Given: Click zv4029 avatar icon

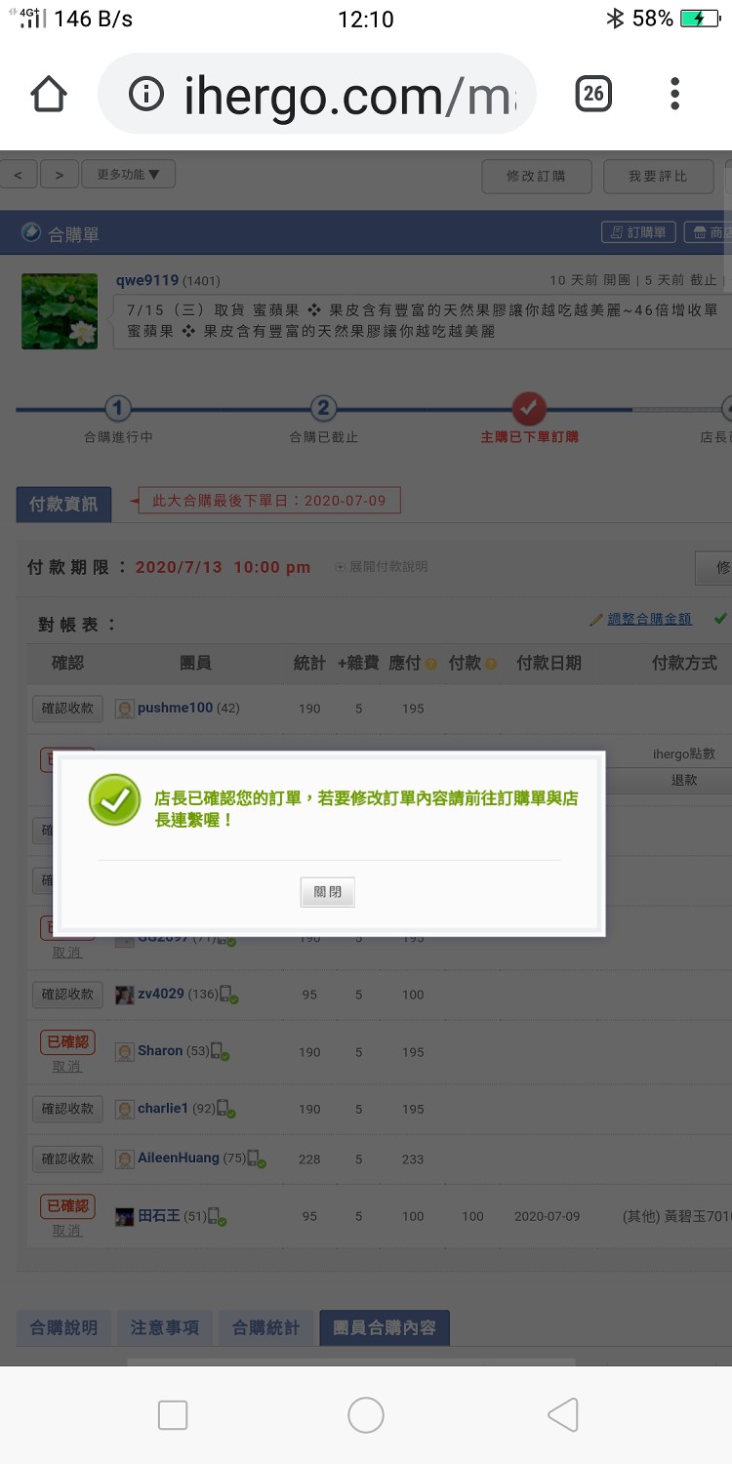Looking at the screenshot, I should [125, 995].
